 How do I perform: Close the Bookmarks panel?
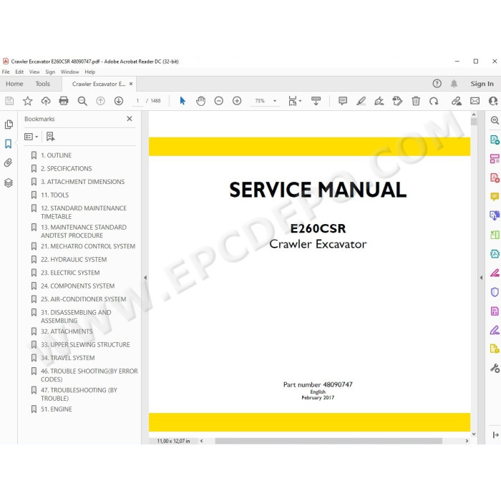[x=130, y=119]
